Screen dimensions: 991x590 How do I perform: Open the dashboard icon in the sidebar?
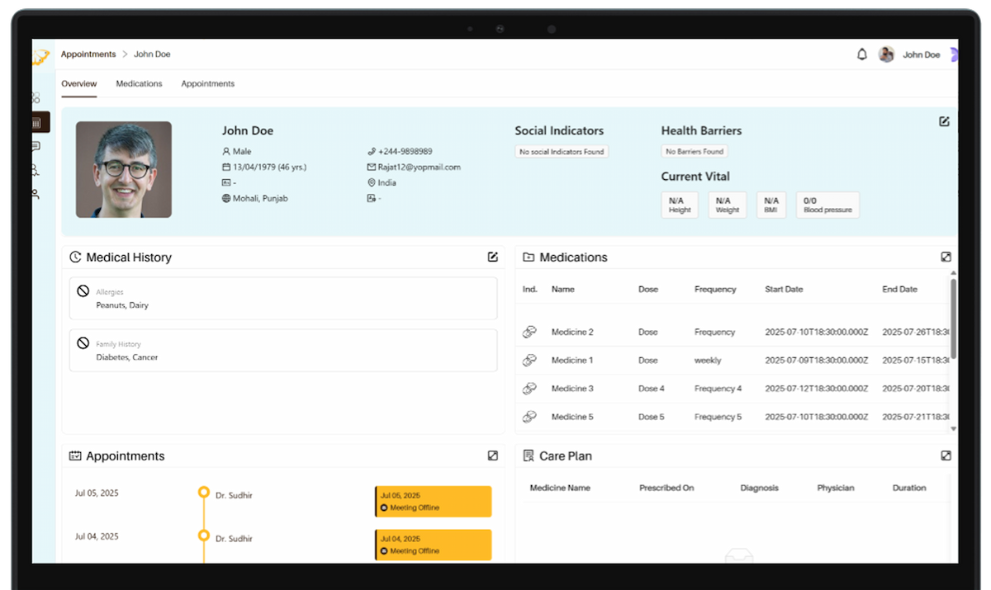click(x=36, y=98)
